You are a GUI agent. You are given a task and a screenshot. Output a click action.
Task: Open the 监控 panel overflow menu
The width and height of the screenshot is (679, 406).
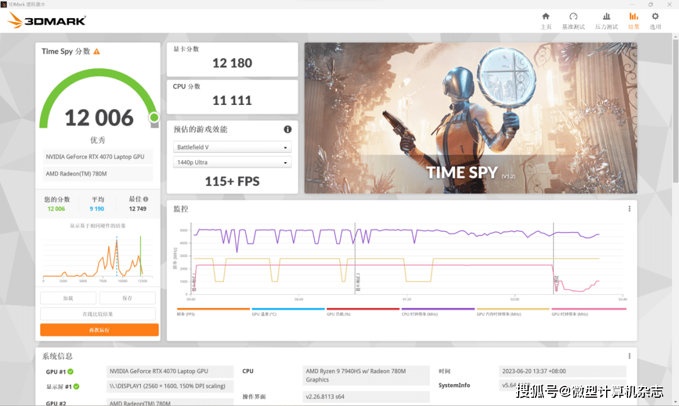629,208
